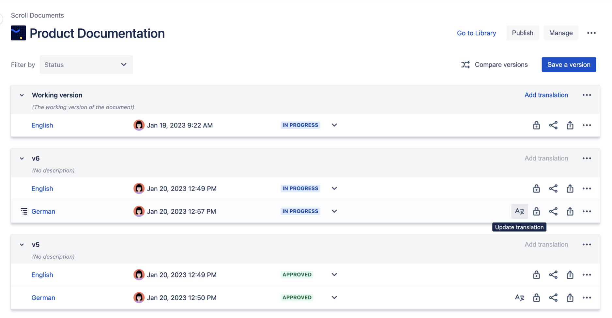Click the avatar in Working version English row

(139, 125)
